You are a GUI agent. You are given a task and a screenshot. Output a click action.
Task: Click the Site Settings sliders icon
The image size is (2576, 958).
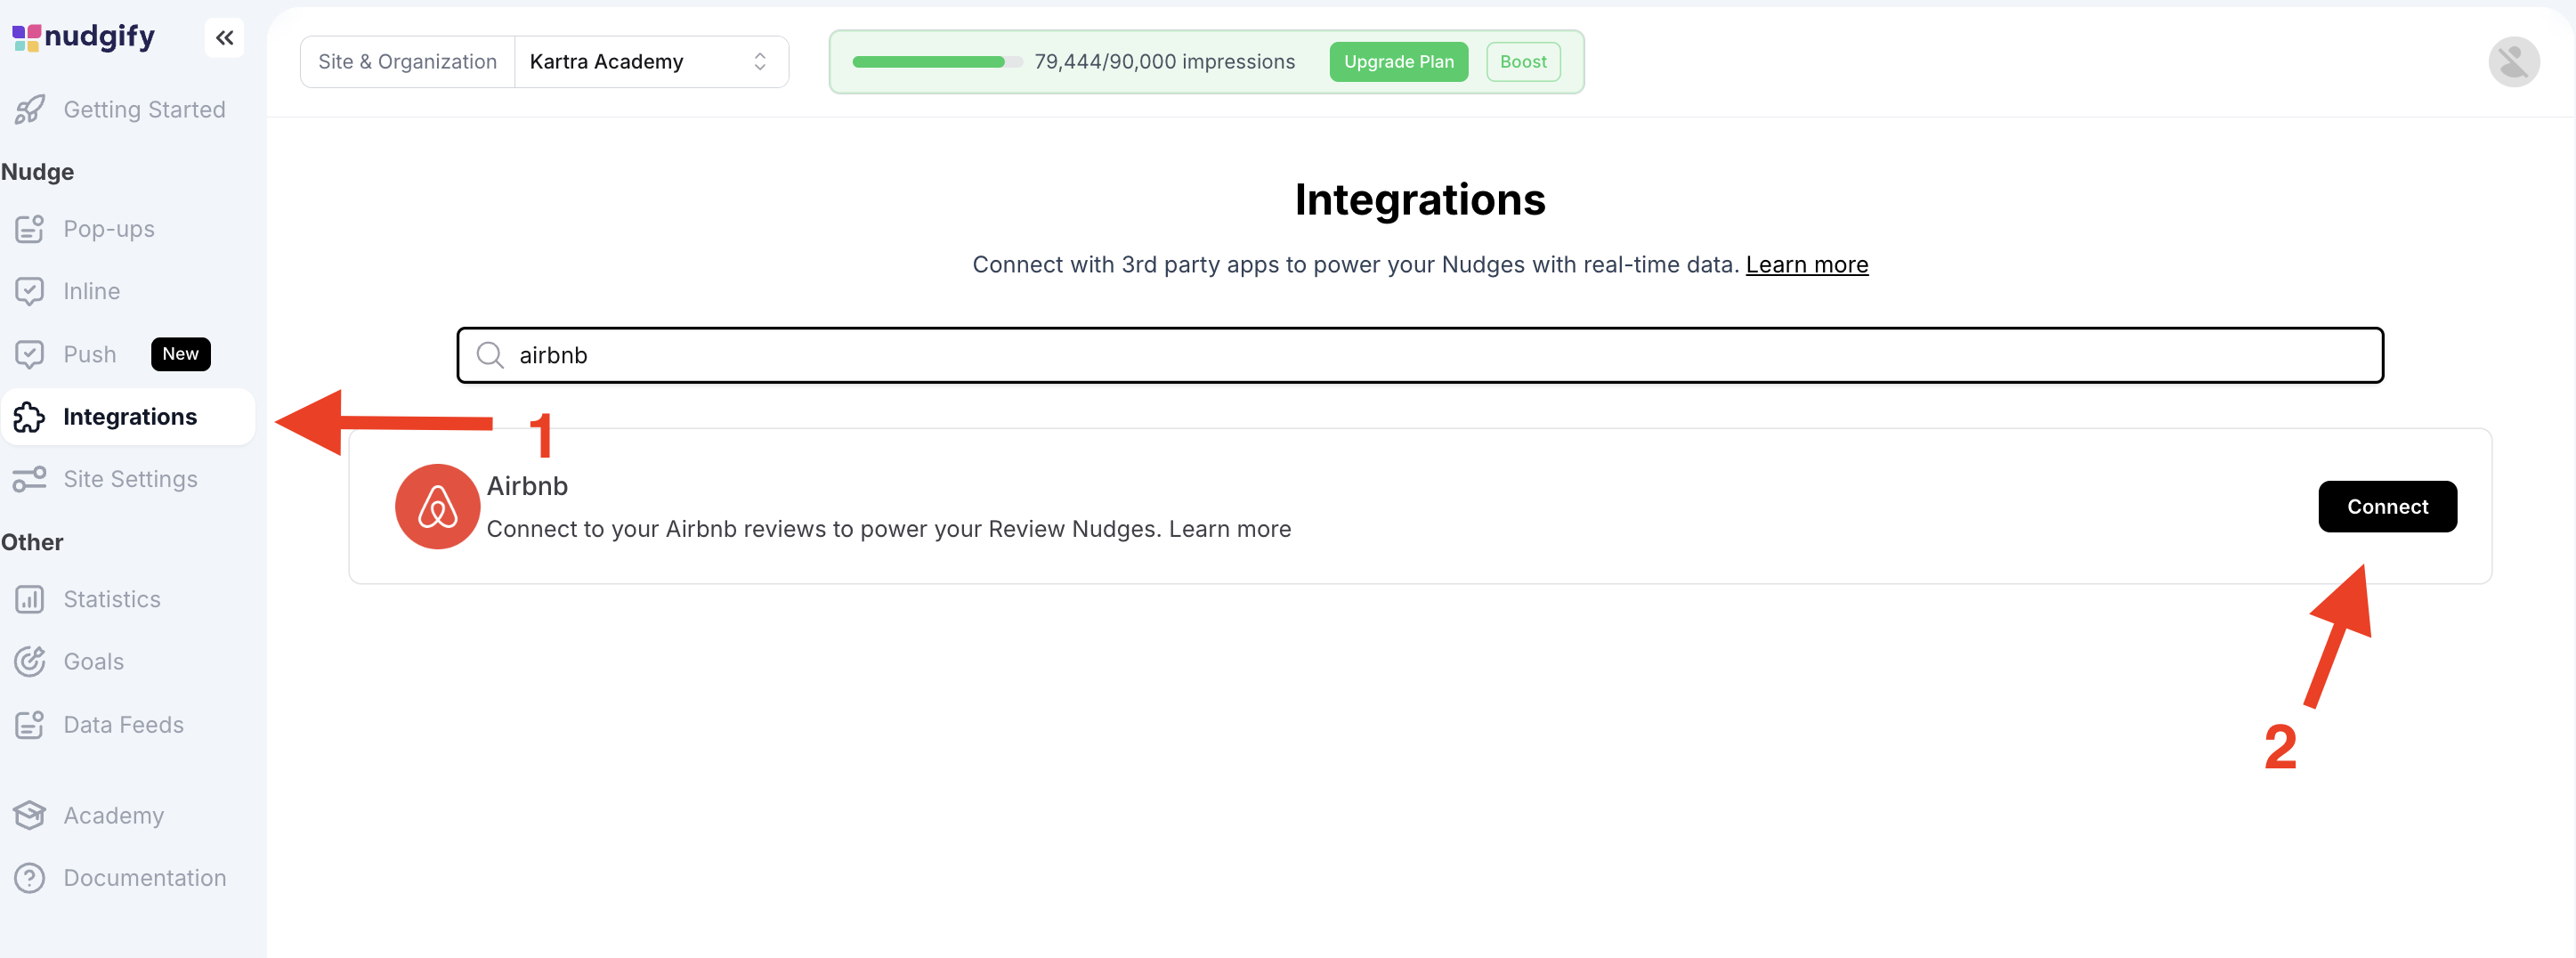(29, 479)
